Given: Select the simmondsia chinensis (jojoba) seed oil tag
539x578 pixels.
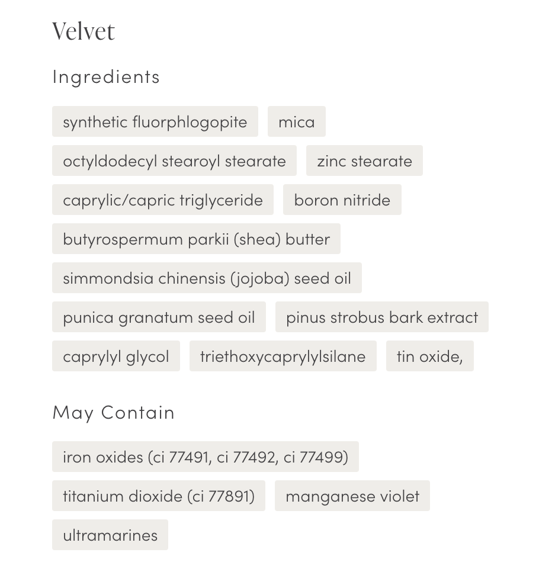Looking at the screenshot, I should click(x=207, y=278).
